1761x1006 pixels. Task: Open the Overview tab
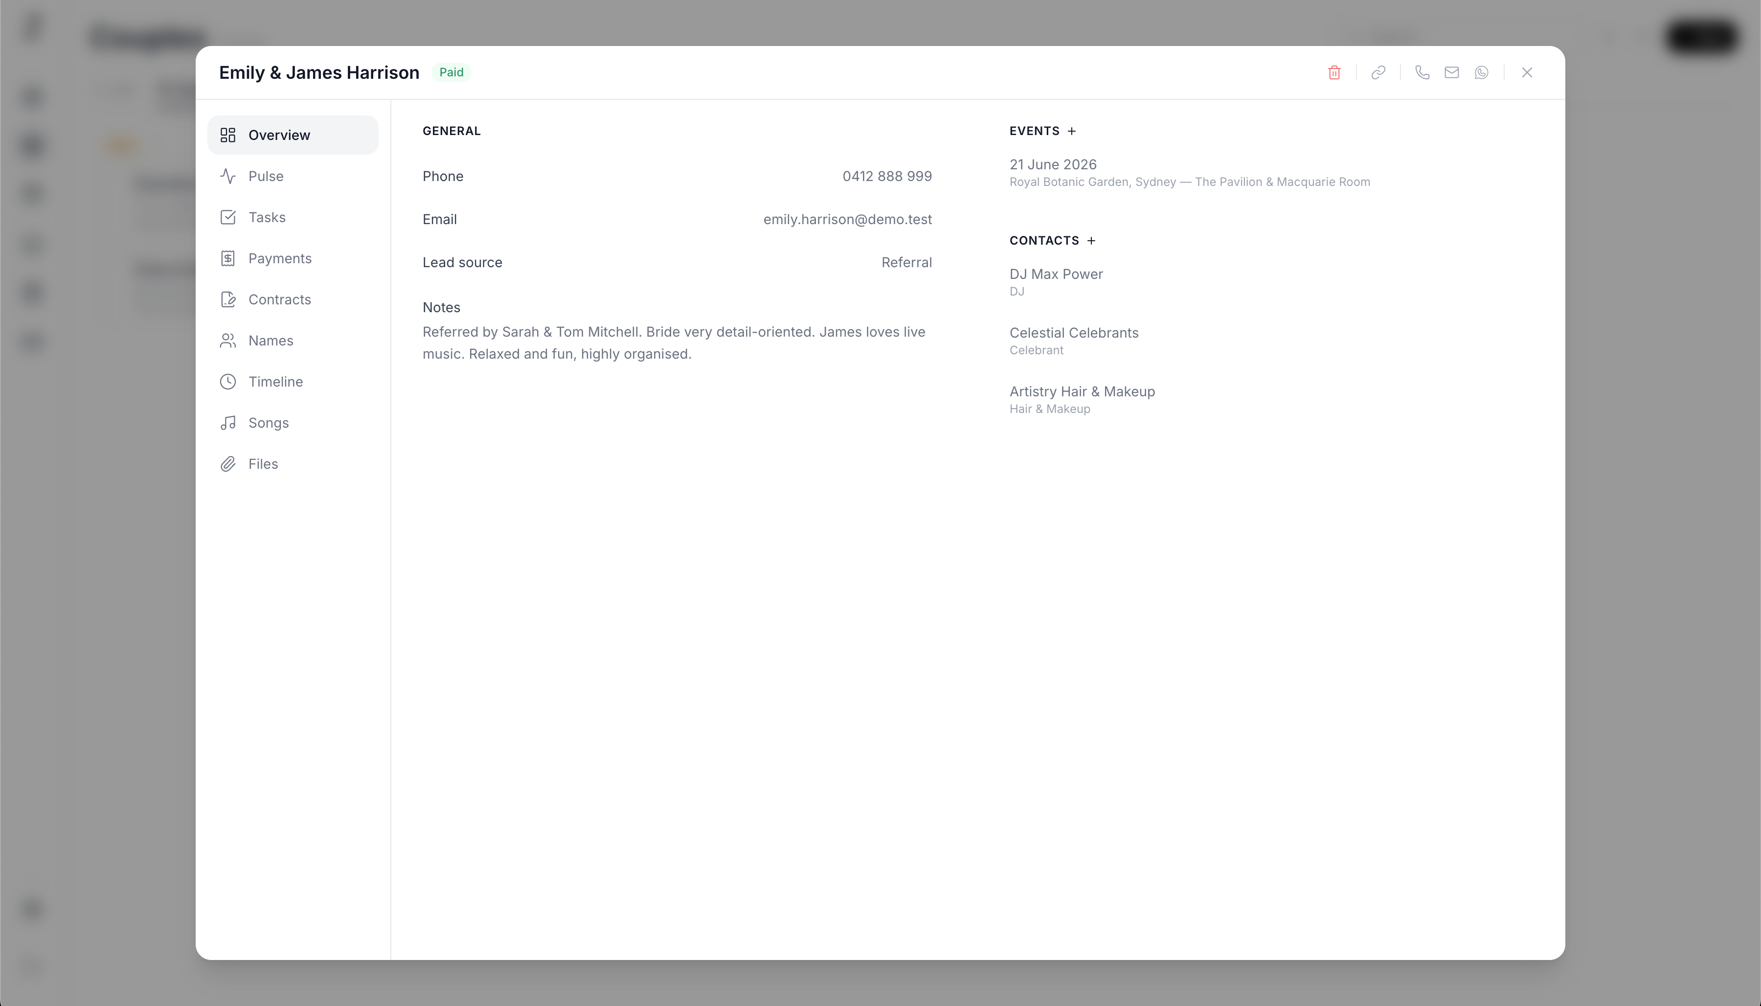pyautogui.click(x=293, y=135)
